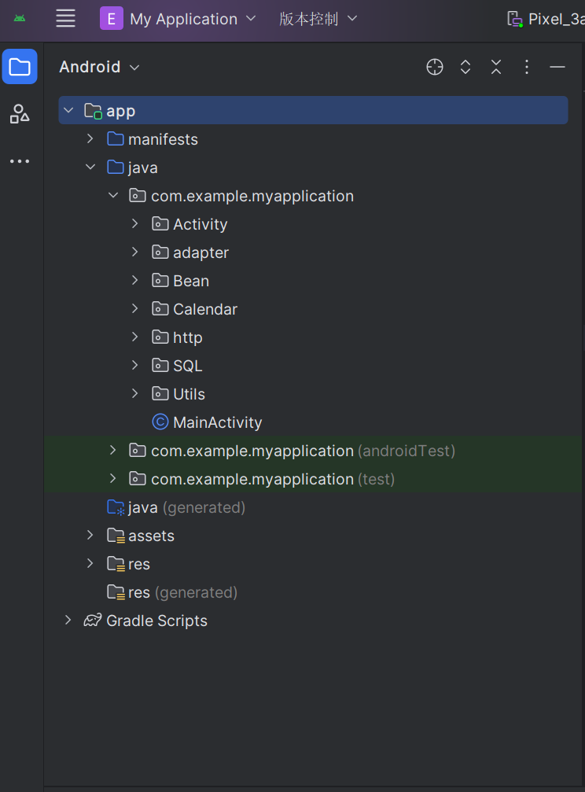Collapse the java folder chevron
Image resolution: width=585 pixels, height=792 pixels.
[x=90, y=168]
